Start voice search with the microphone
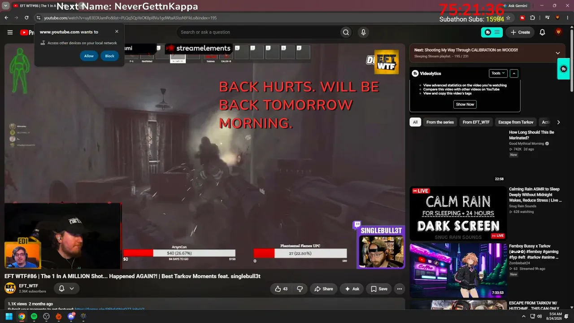This screenshot has height=323, width=574. click(x=363, y=32)
